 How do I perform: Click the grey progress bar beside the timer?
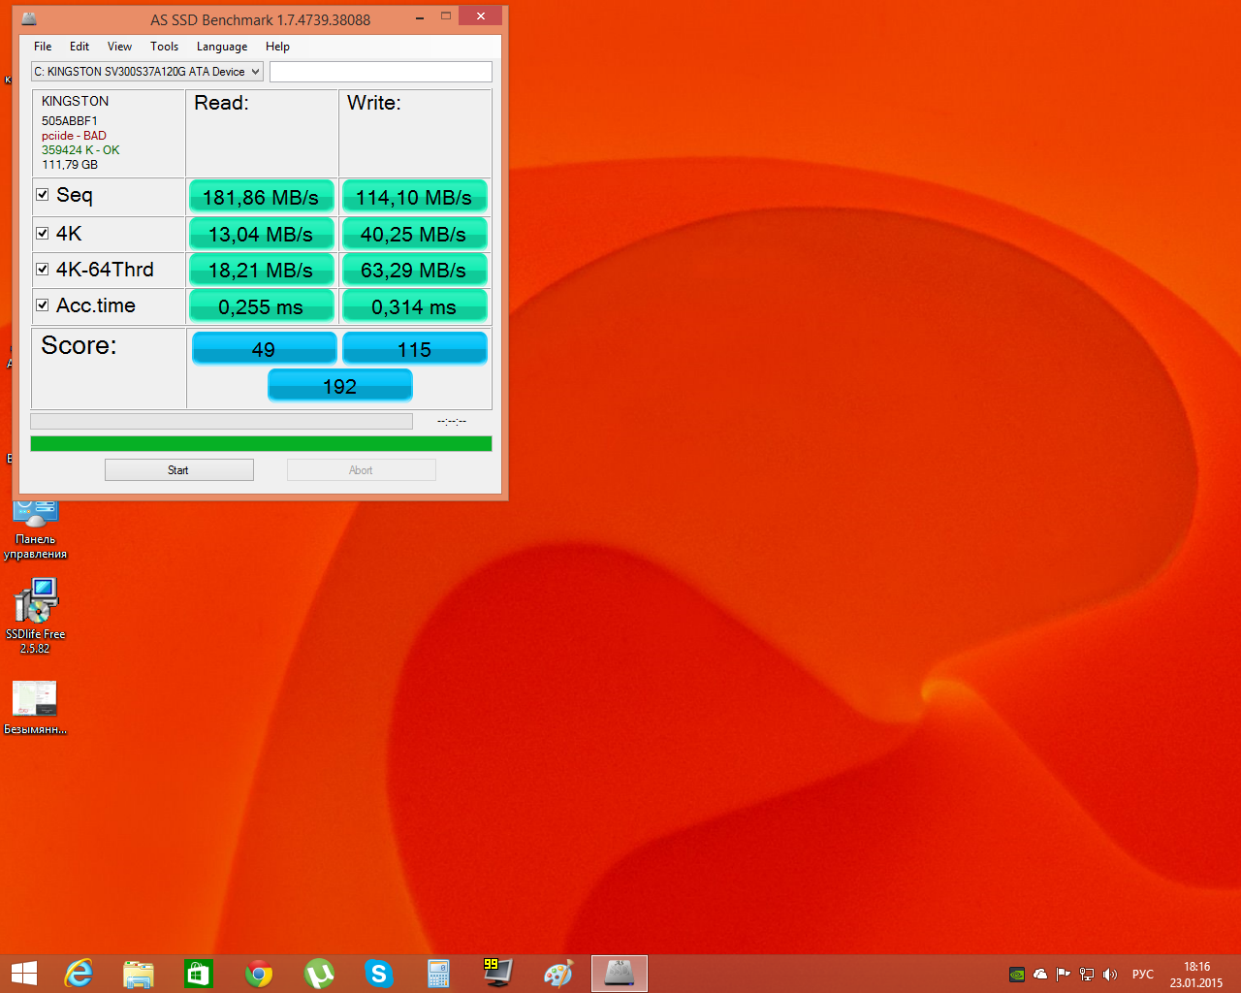coord(222,421)
